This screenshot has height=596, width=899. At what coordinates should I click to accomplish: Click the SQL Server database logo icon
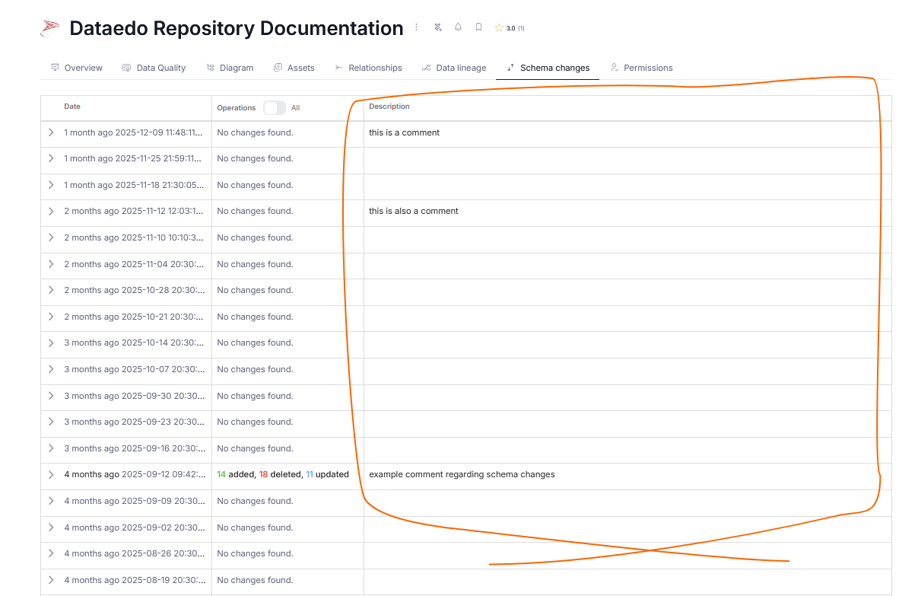49,29
